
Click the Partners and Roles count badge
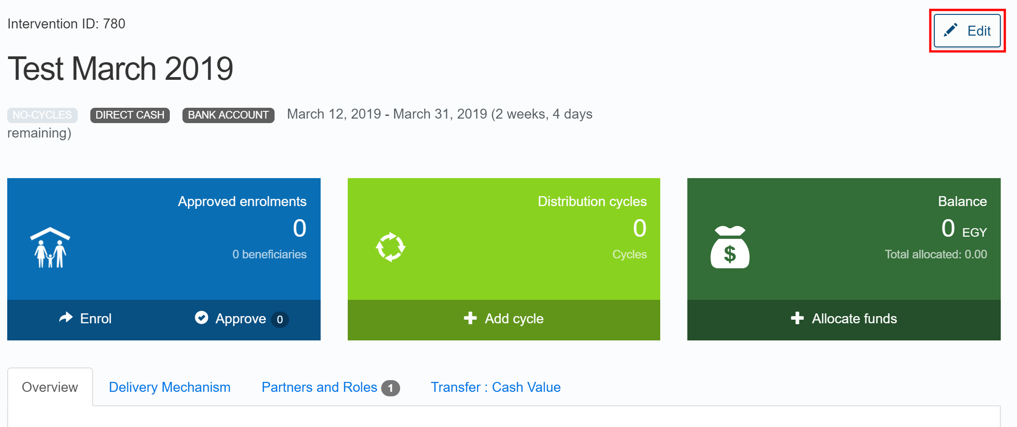[391, 388]
